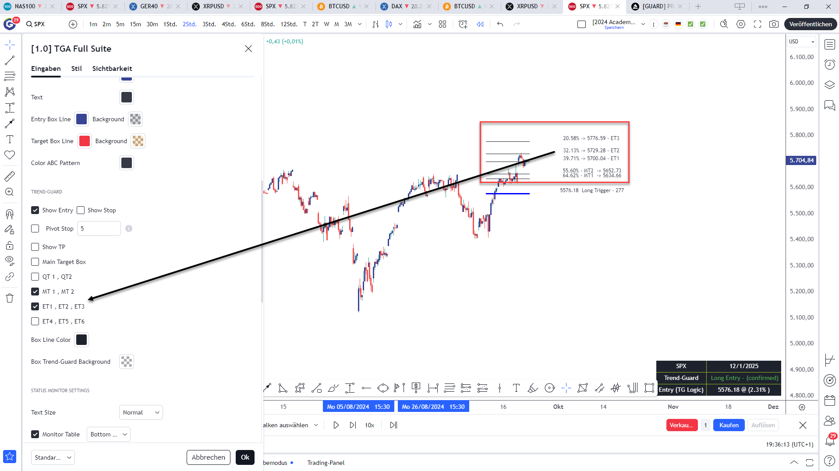Click the trash icon to remove drawings

[10, 299]
